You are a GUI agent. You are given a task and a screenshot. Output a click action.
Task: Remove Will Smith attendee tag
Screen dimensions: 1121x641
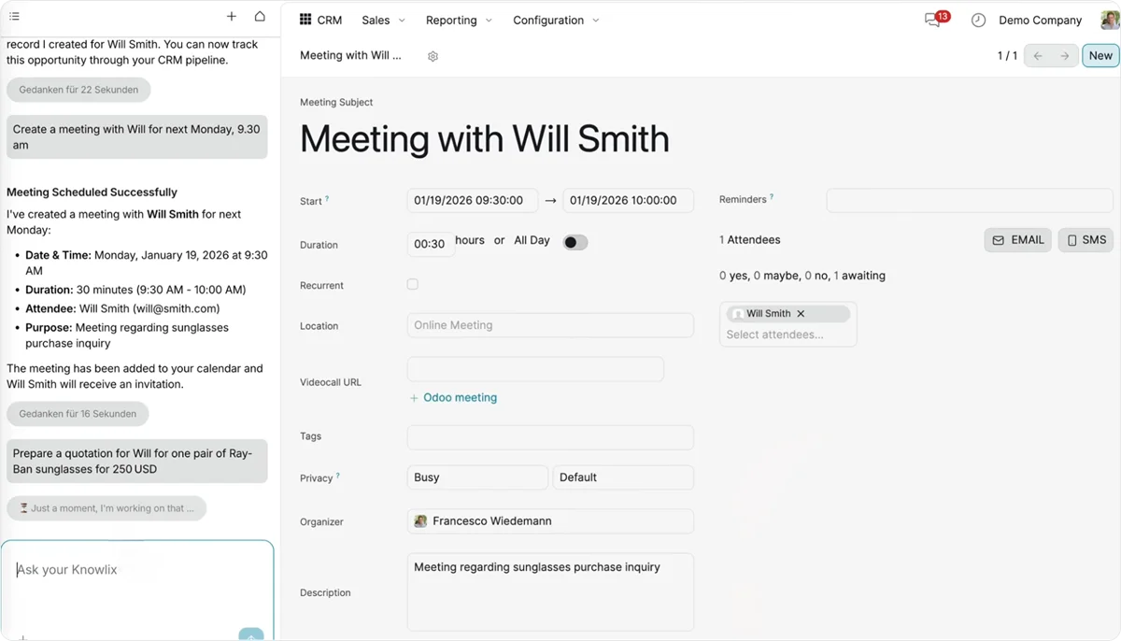coord(801,314)
